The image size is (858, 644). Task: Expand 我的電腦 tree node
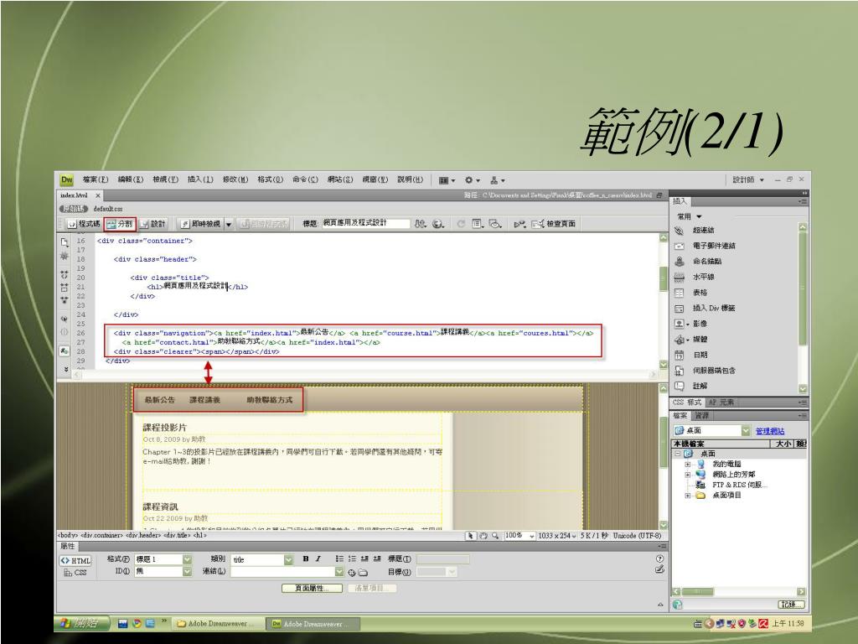tap(688, 465)
